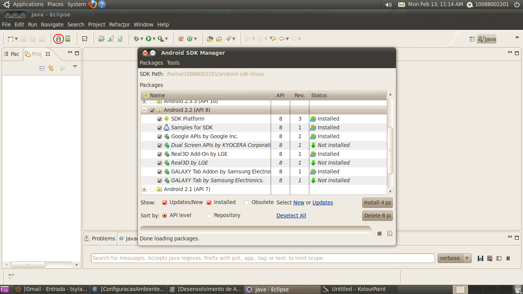Click New JUnit Test toolbar icon

[x=111, y=39]
